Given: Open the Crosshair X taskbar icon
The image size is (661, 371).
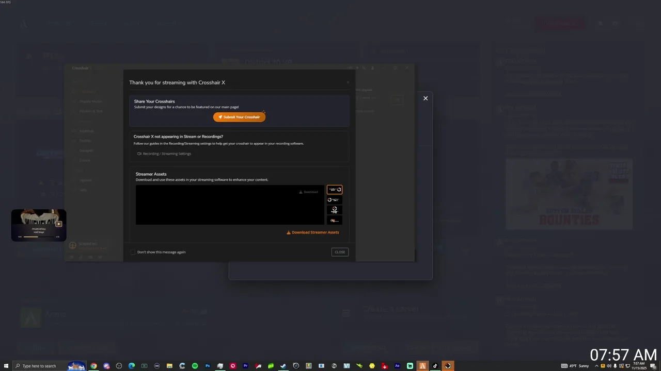Looking at the screenshot, I should click(448, 366).
